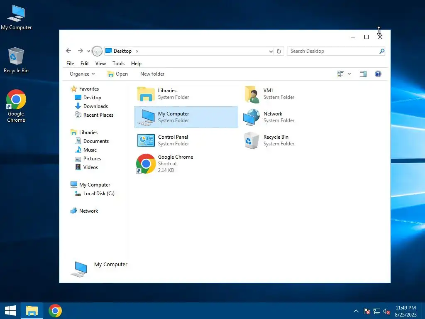Expand the address bar history dropdown
This screenshot has height=319, width=425.
(x=271, y=51)
